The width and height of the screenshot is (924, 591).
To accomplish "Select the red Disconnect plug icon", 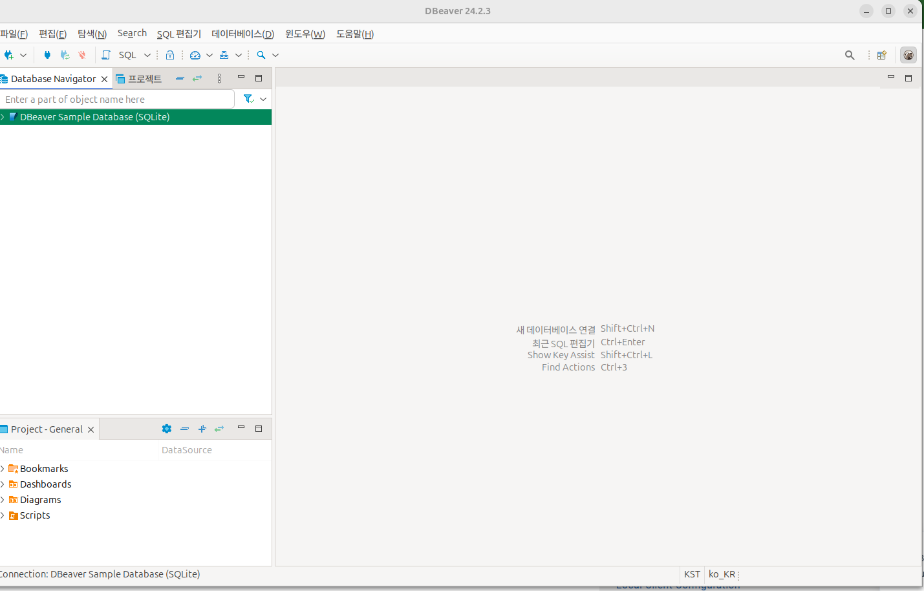I will pos(81,55).
